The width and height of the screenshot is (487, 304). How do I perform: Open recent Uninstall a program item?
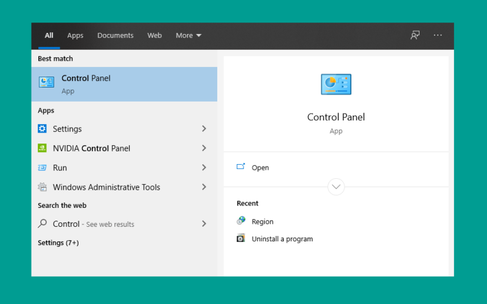pyautogui.click(x=282, y=239)
